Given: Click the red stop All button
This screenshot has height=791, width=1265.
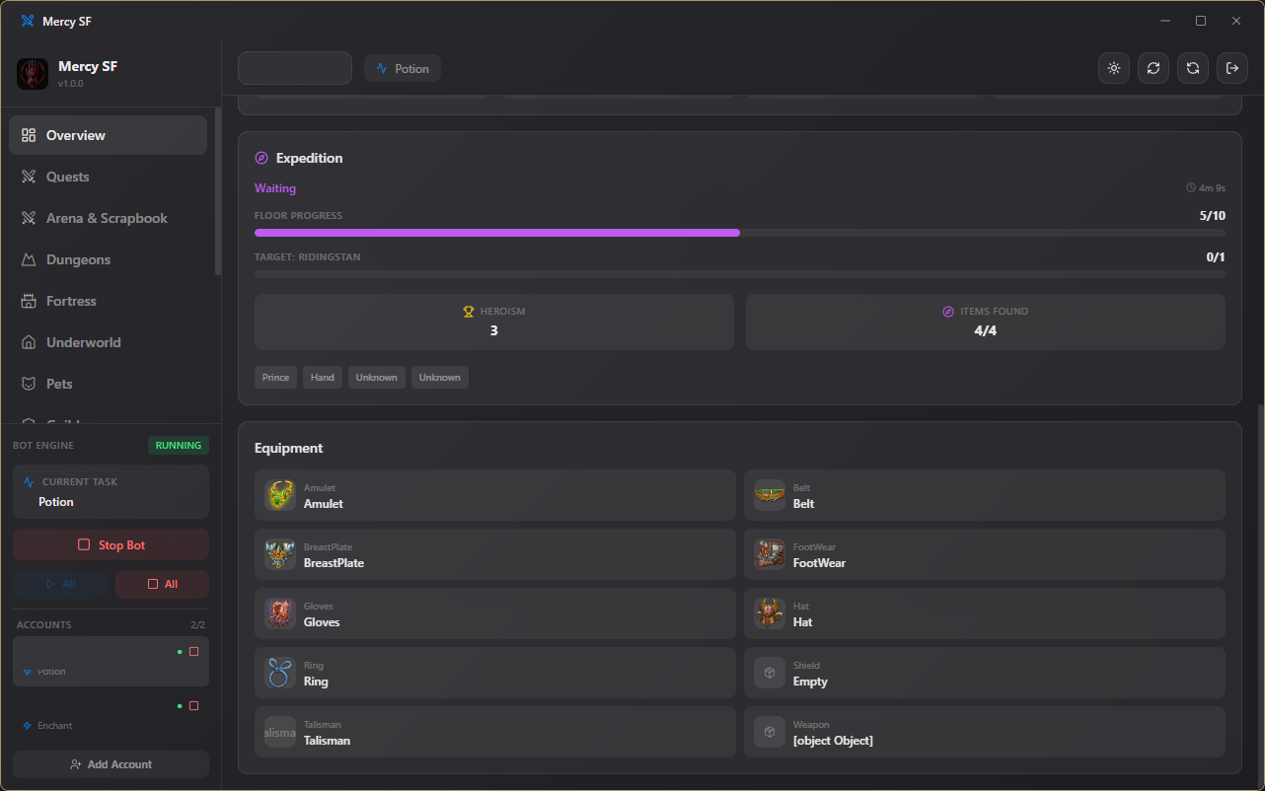Looking at the screenshot, I should 162,584.
